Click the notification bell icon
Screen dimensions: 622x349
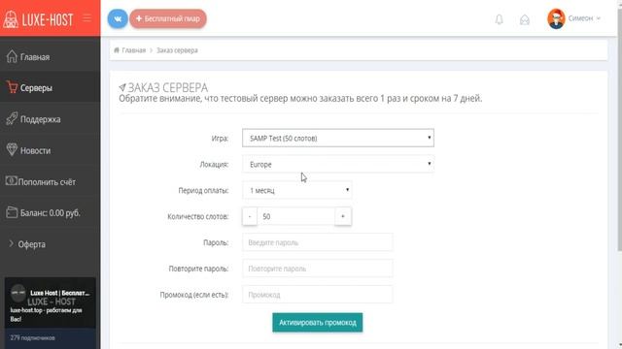[499, 19]
